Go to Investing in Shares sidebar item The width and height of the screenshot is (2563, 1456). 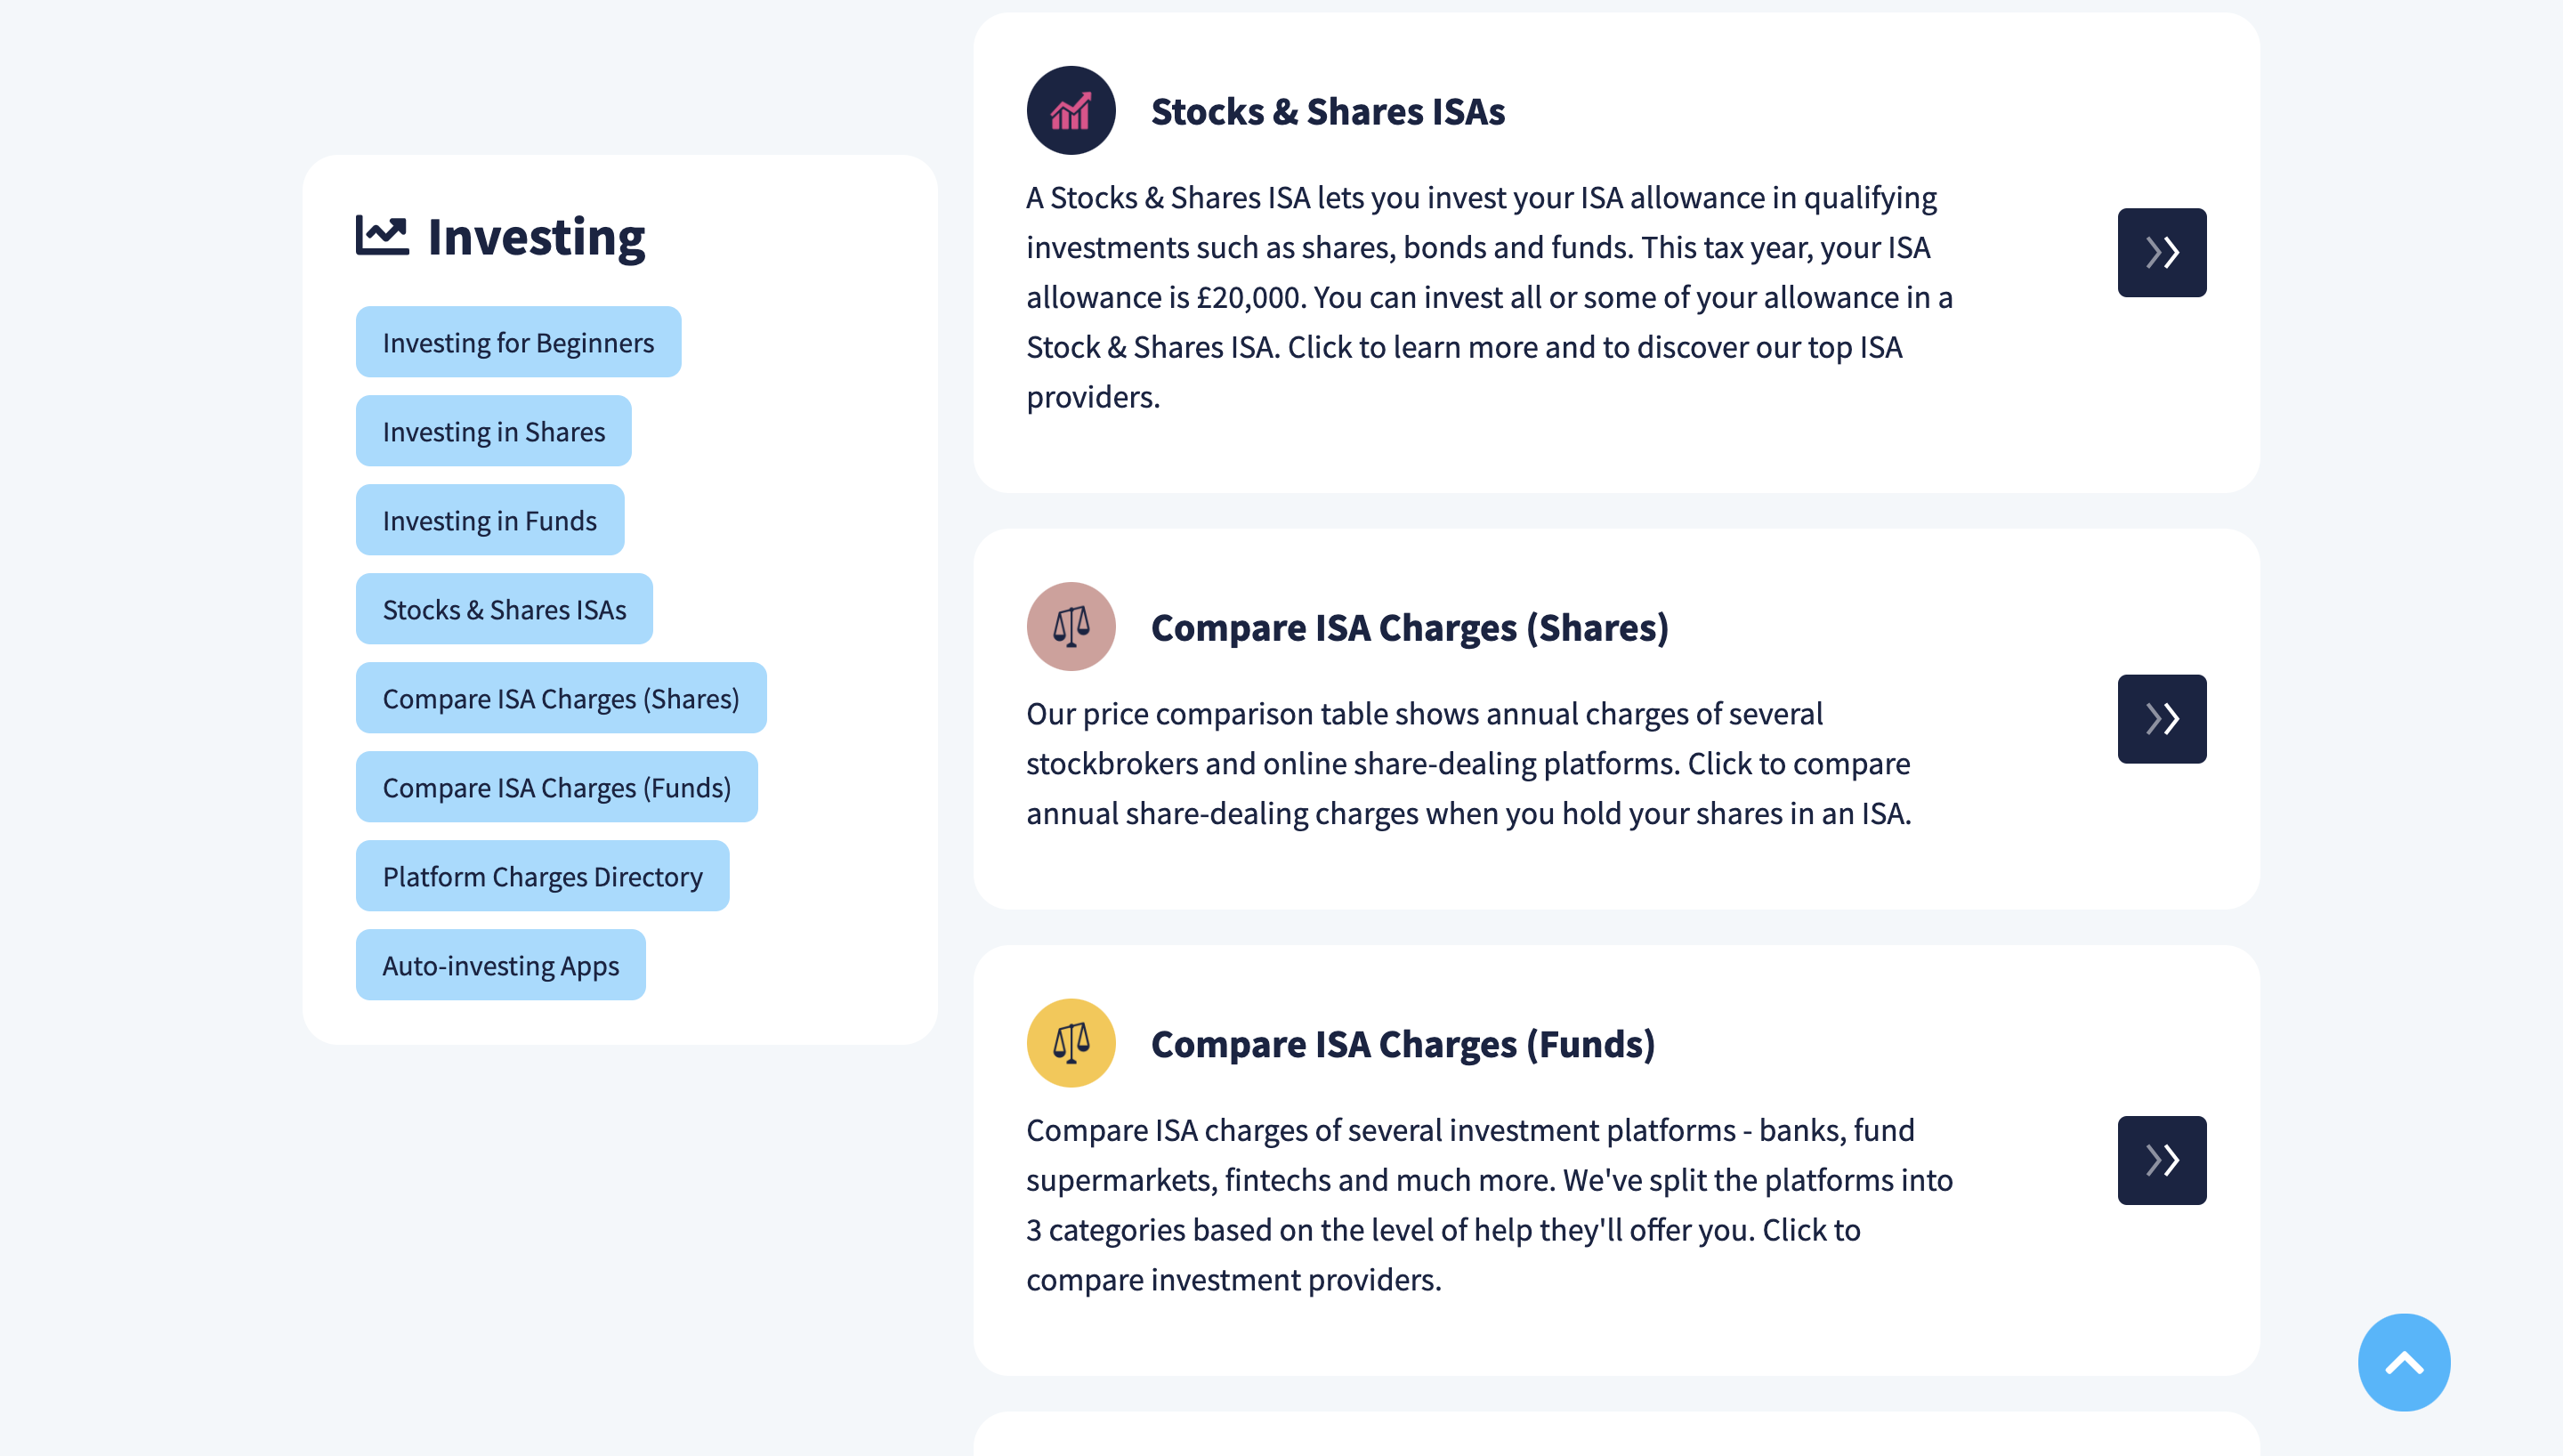pos(493,431)
